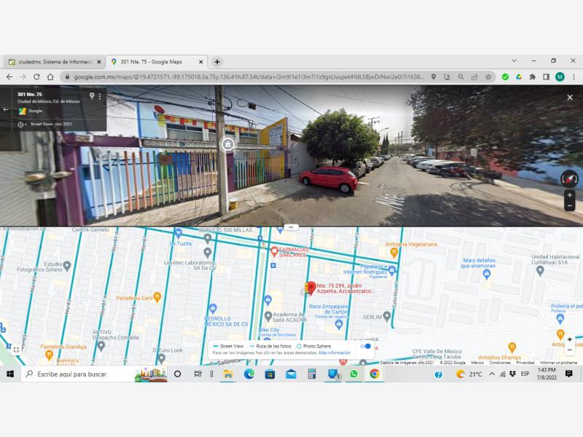583x437 pixels.
Task: Click the back arrow beside 301 Nte. 75
Action: tap(6, 110)
